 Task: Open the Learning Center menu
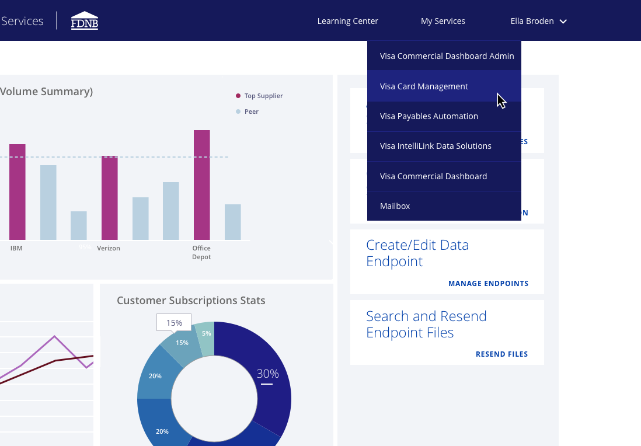[347, 21]
